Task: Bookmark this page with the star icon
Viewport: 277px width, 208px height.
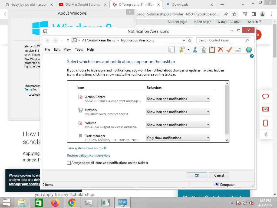Action: pos(234,14)
